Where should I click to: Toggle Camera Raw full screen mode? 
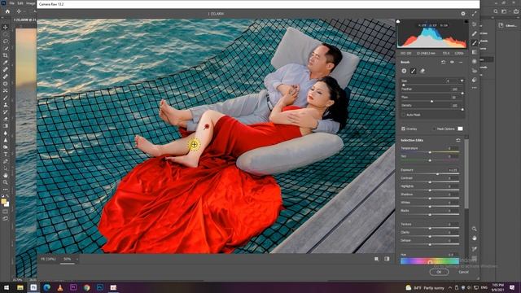(474, 14)
